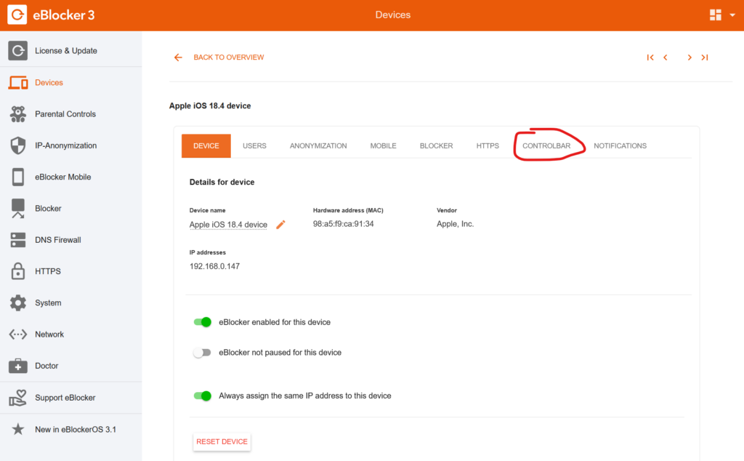744x461 pixels.
Task: Click the Support eBlocker heart-hand icon
Action: pos(18,398)
